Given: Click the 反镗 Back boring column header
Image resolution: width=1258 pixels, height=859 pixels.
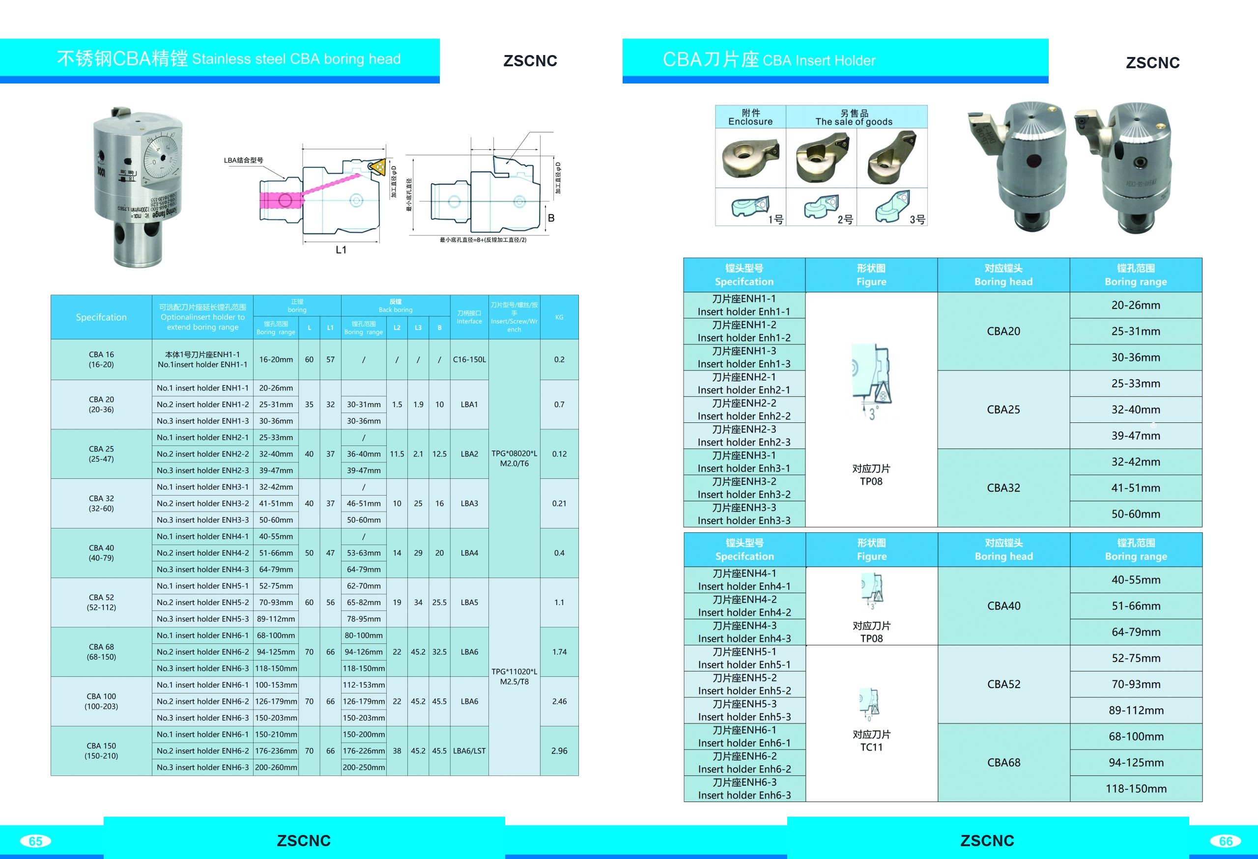Looking at the screenshot, I should point(396,305).
